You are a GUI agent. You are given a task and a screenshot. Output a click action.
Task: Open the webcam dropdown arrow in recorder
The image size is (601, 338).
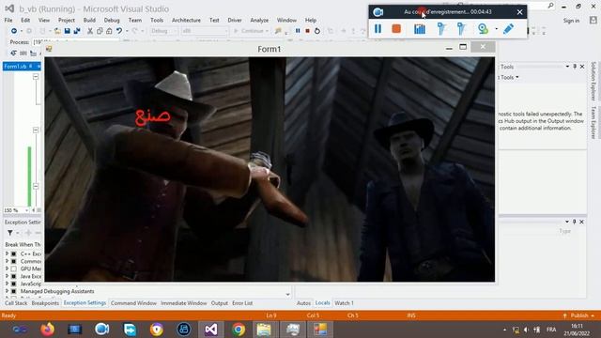click(x=497, y=29)
